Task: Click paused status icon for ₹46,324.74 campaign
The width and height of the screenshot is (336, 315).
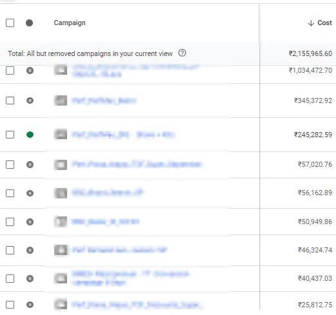Action: [x=30, y=250]
